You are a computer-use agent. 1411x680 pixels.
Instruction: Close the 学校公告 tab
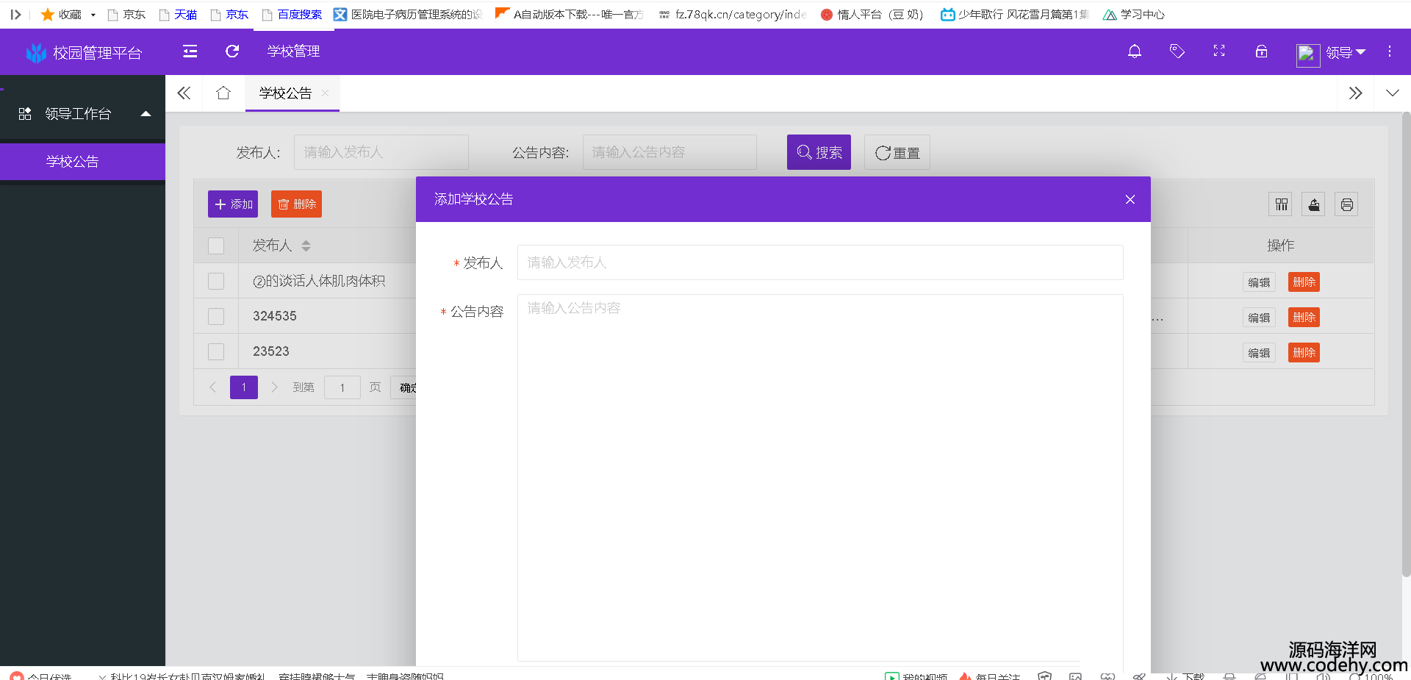point(325,93)
